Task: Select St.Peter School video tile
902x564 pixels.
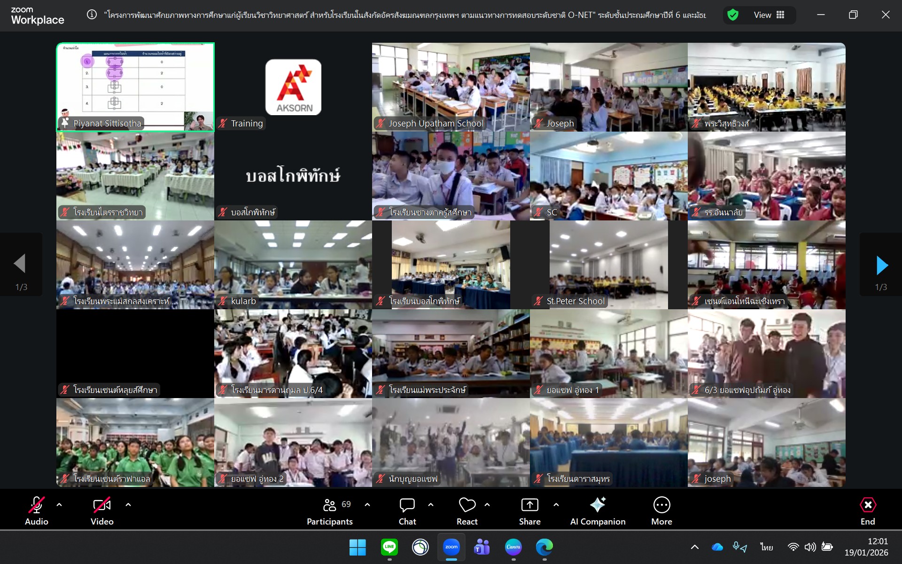Action: (x=609, y=265)
